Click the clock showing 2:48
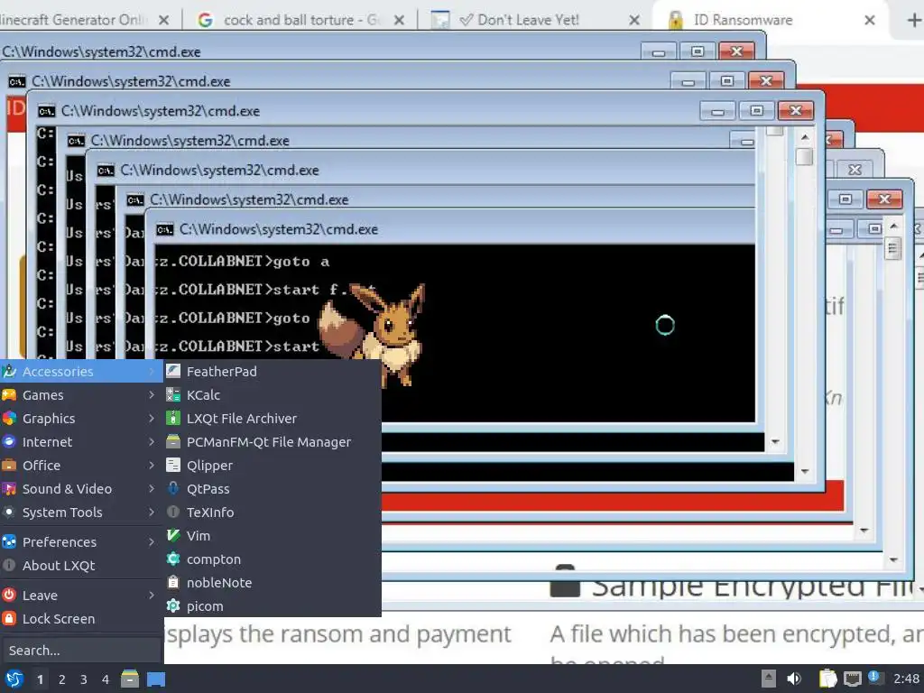Image resolution: width=924 pixels, height=693 pixels. point(906,679)
